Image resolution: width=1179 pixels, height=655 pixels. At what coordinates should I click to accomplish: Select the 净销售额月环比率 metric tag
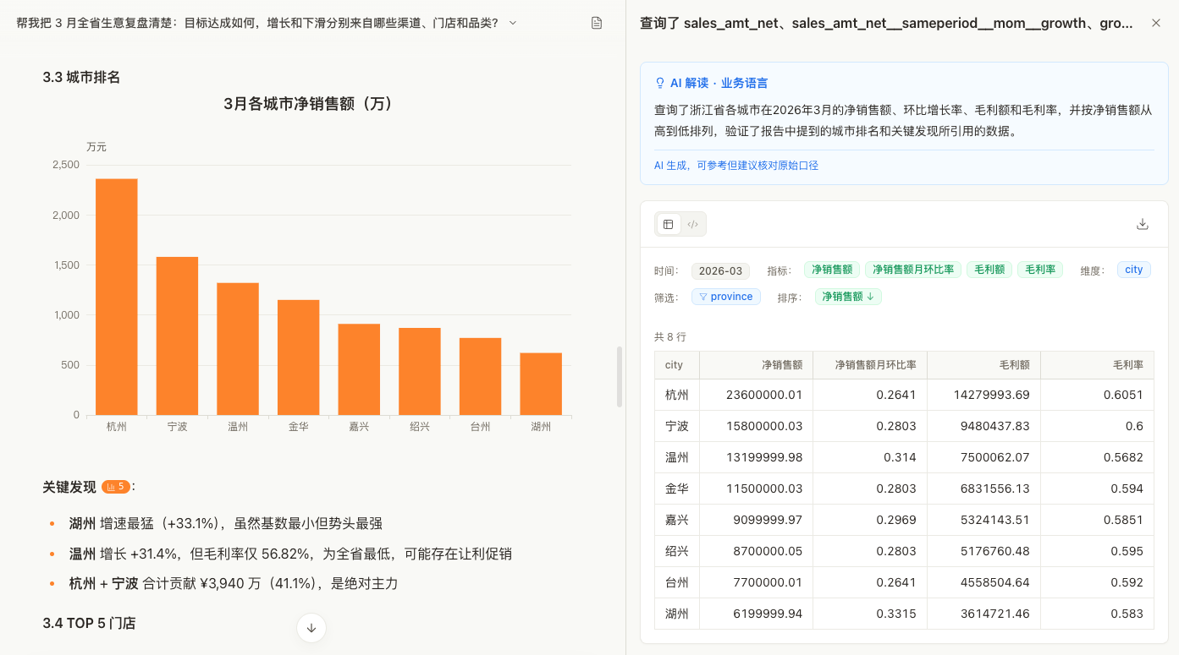click(x=913, y=270)
